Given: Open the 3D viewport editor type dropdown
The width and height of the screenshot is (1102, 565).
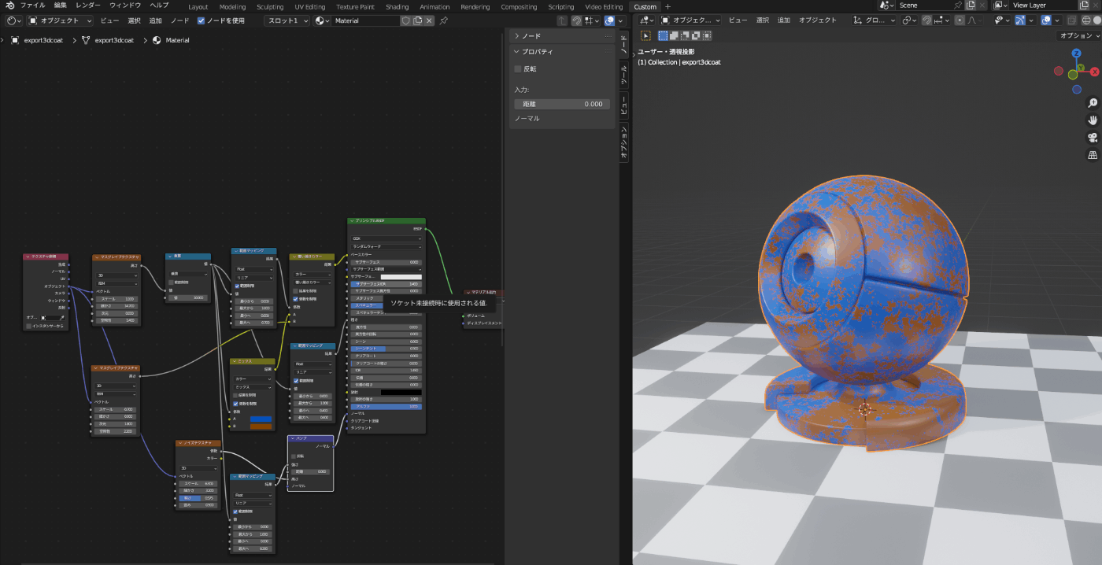Looking at the screenshot, I should (x=646, y=20).
